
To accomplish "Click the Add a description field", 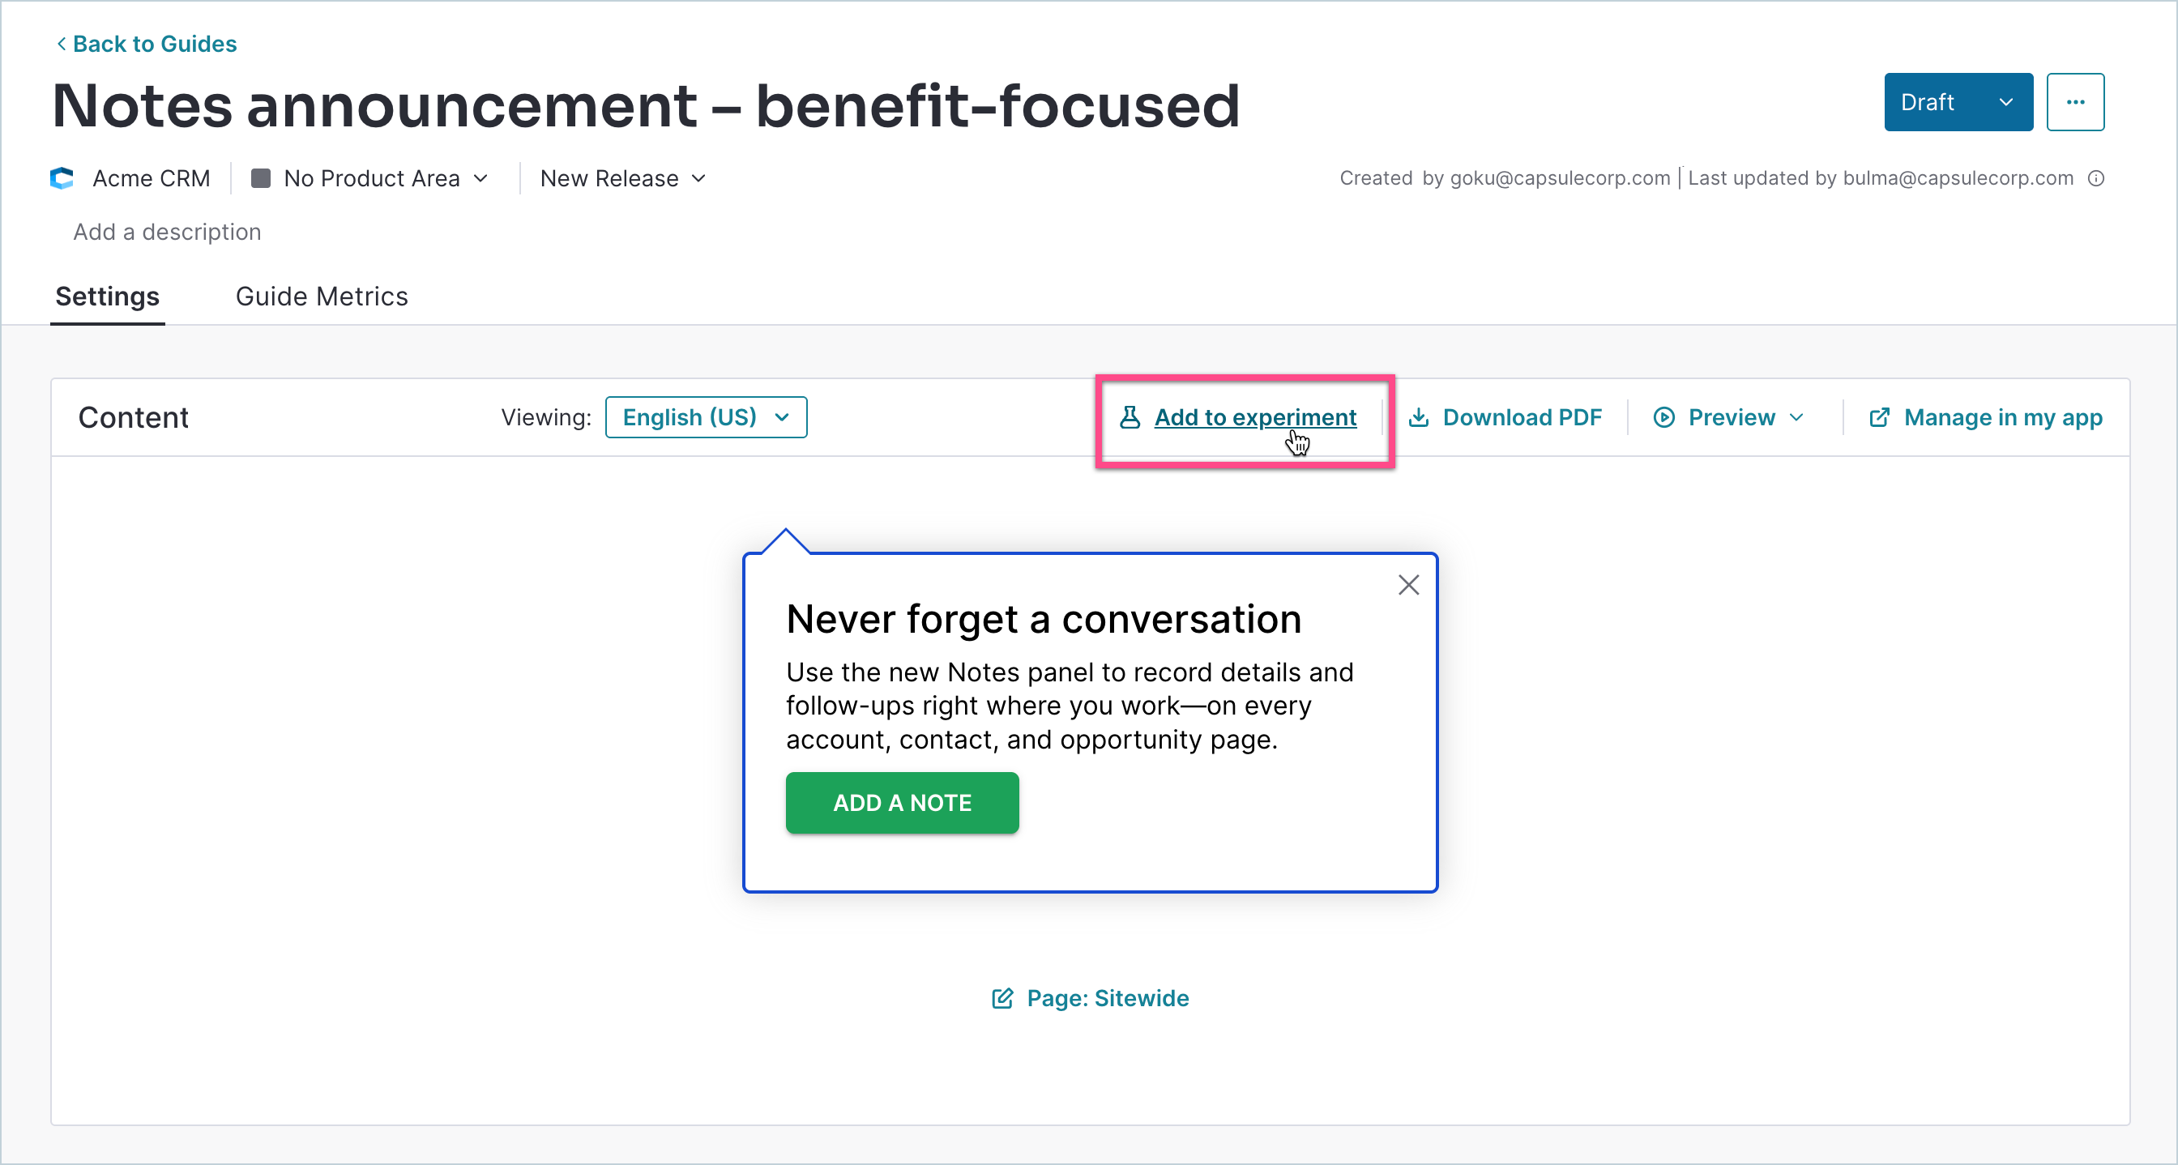I will (167, 232).
